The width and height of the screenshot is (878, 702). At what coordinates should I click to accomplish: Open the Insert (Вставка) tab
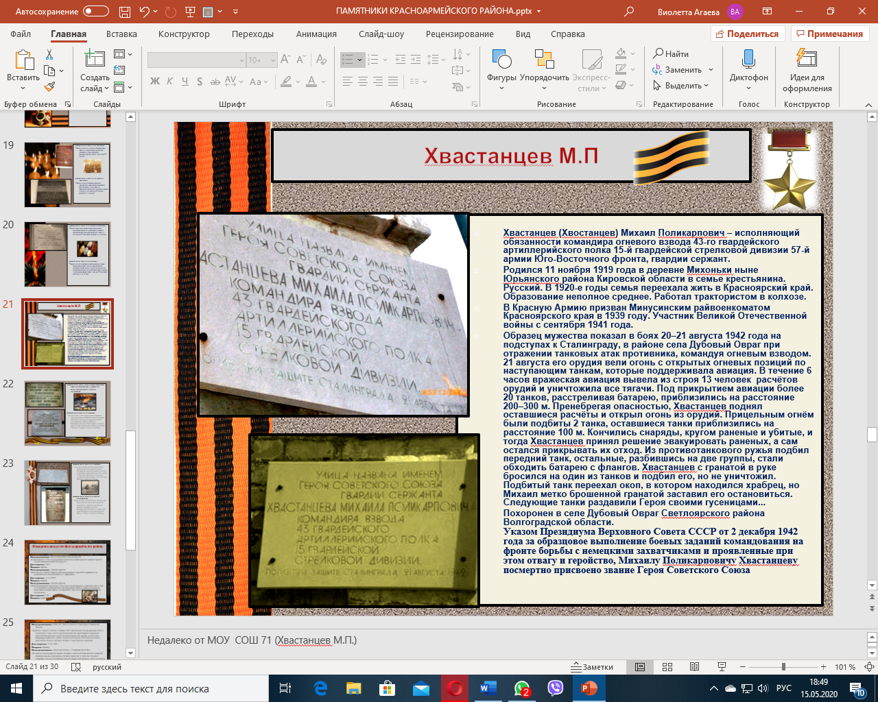point(121,34)
